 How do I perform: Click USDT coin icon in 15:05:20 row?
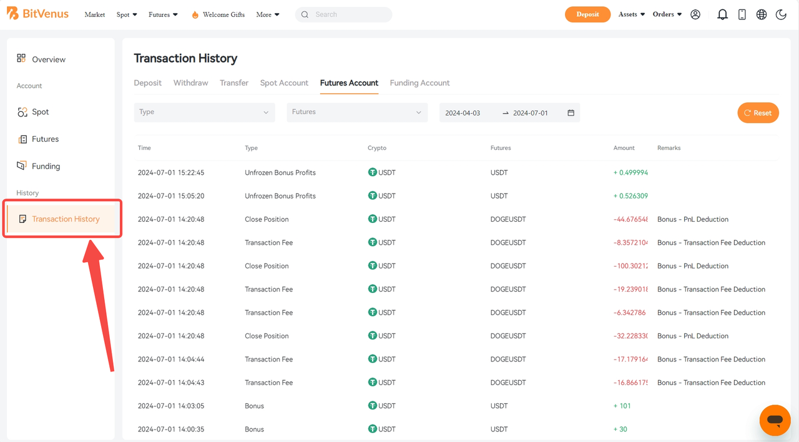[372, 195]
